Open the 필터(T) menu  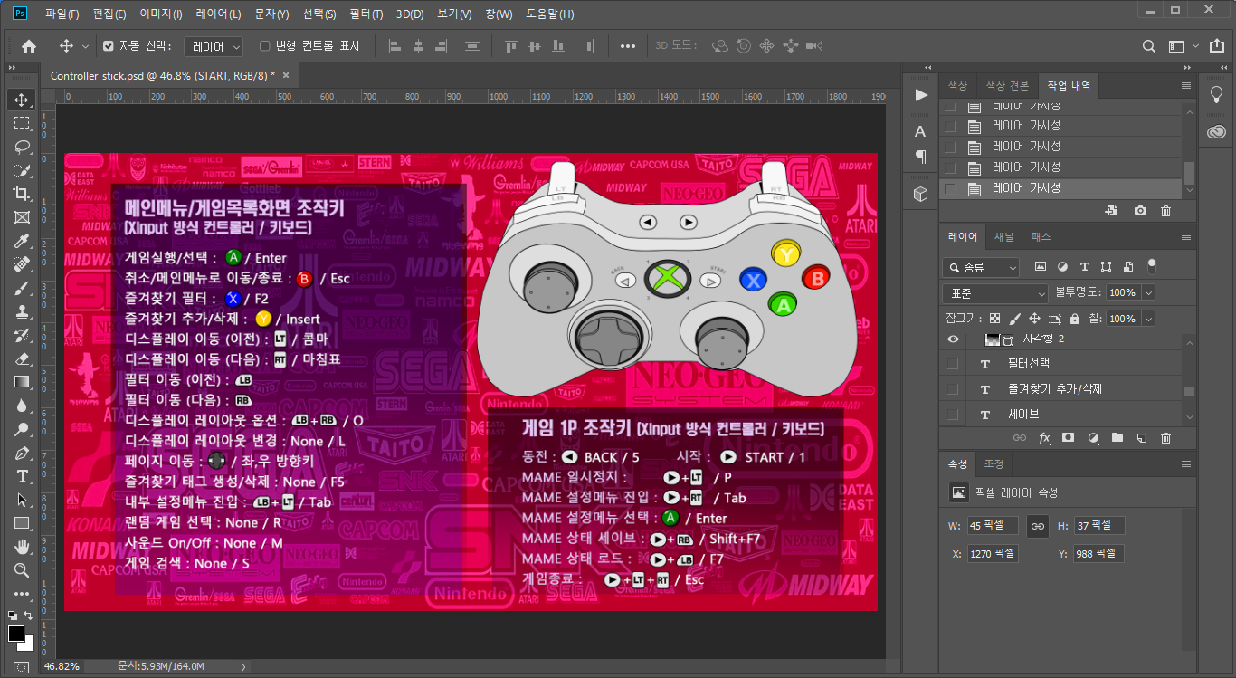point(366,14)
